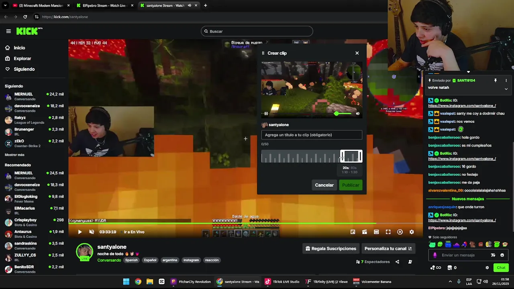
Task: Click the pin icon on pinned message
Action: tap(495, 80)
